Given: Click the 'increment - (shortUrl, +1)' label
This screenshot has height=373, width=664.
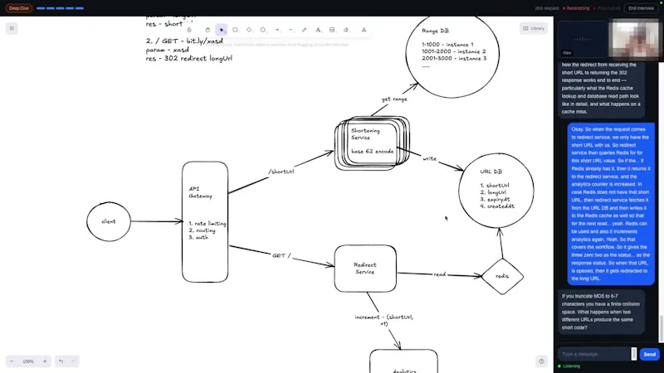Looking at the screenshot, I should pos(384,320).
